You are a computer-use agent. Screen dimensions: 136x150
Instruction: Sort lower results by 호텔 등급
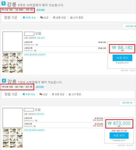point(58,94)
